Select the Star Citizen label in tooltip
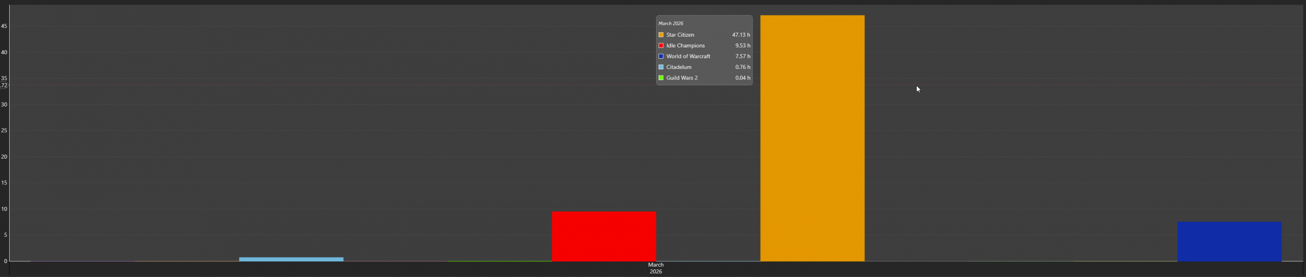1306x277 pixels. point(680,35)
